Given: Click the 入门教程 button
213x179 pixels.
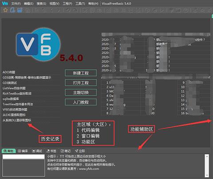Looking at the screenshot, I should [x=81, y=102].
